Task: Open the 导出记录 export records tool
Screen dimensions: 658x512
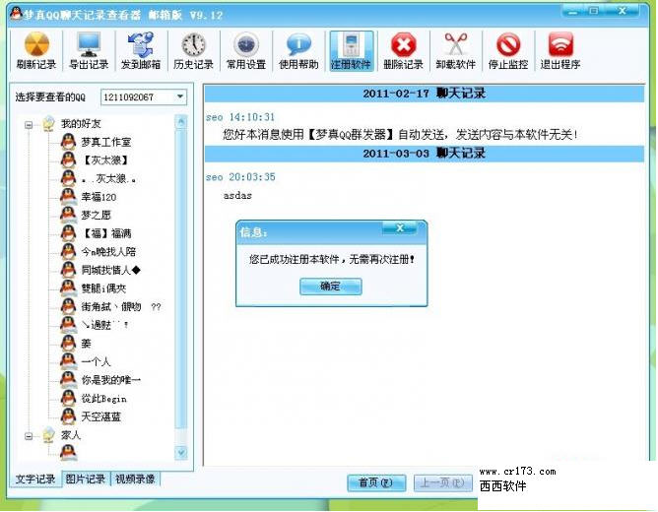Action: [x=89, y=51]
